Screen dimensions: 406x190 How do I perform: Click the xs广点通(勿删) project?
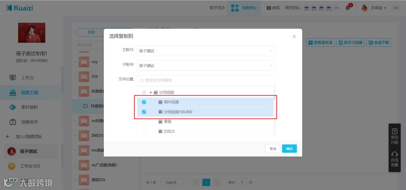pyautogui.click(x=104, y=165)
